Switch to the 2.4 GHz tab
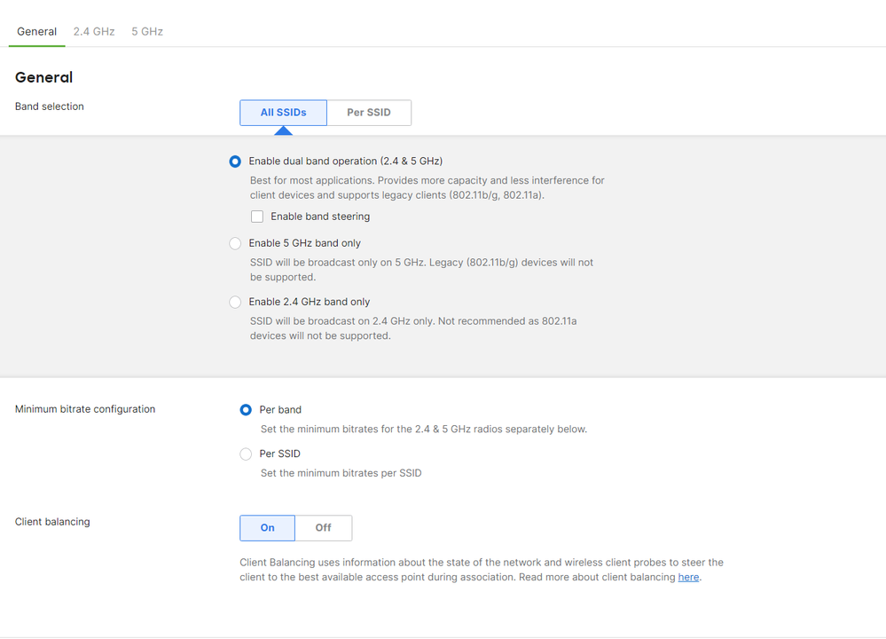This screenshot has width=886, height=639. pyautogui.click(x=94, y=31)
